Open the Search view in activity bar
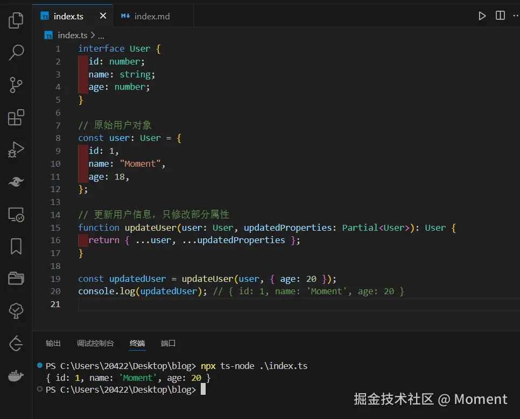 pos(16,52)
